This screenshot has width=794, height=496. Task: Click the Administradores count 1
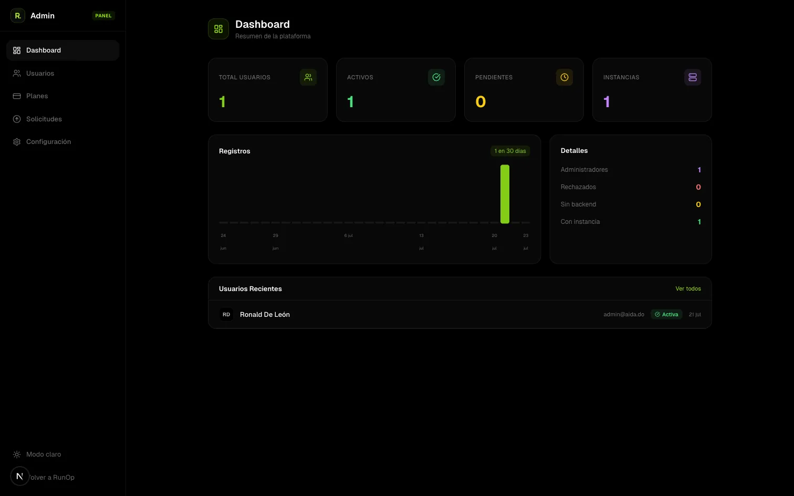699,170
